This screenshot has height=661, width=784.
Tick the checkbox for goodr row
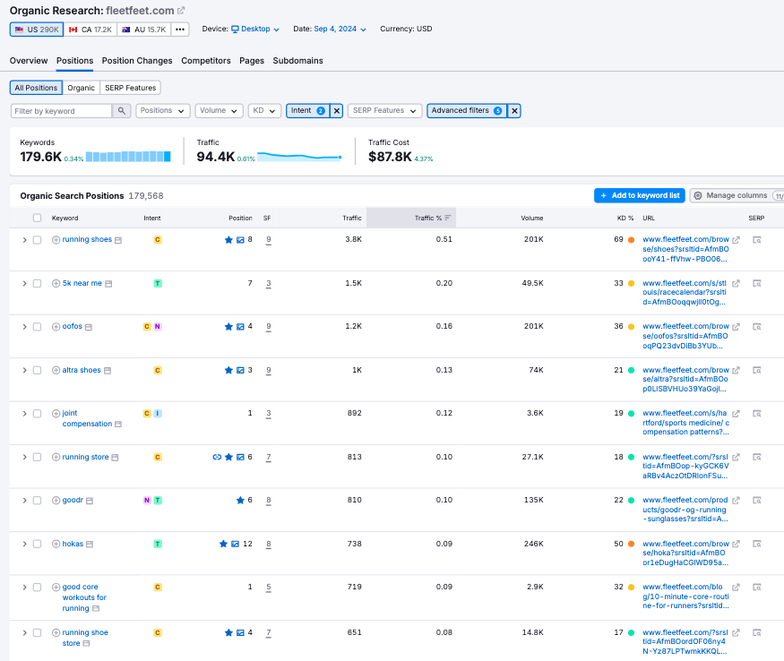pos(37,501)
